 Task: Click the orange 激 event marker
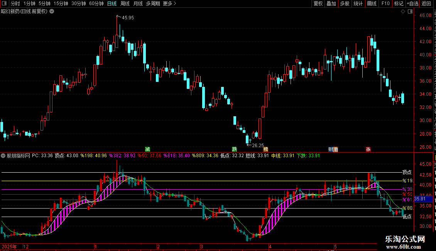click(336, 149)
